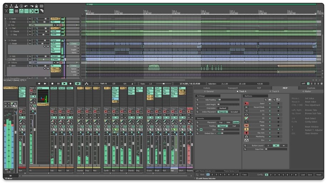Click the undo arrow toolbar icon
This screenshot has height=184, width=327.
point(26,6)
